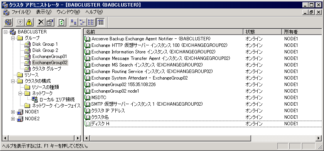
Task: Select the Details view toolbar button
Action: pos(100,22)
